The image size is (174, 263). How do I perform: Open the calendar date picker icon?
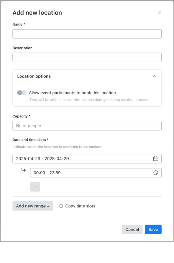[x=156, y=159]
